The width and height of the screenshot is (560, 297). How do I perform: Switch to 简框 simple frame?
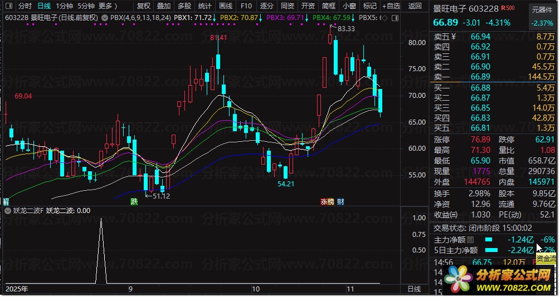coord(329,6)
